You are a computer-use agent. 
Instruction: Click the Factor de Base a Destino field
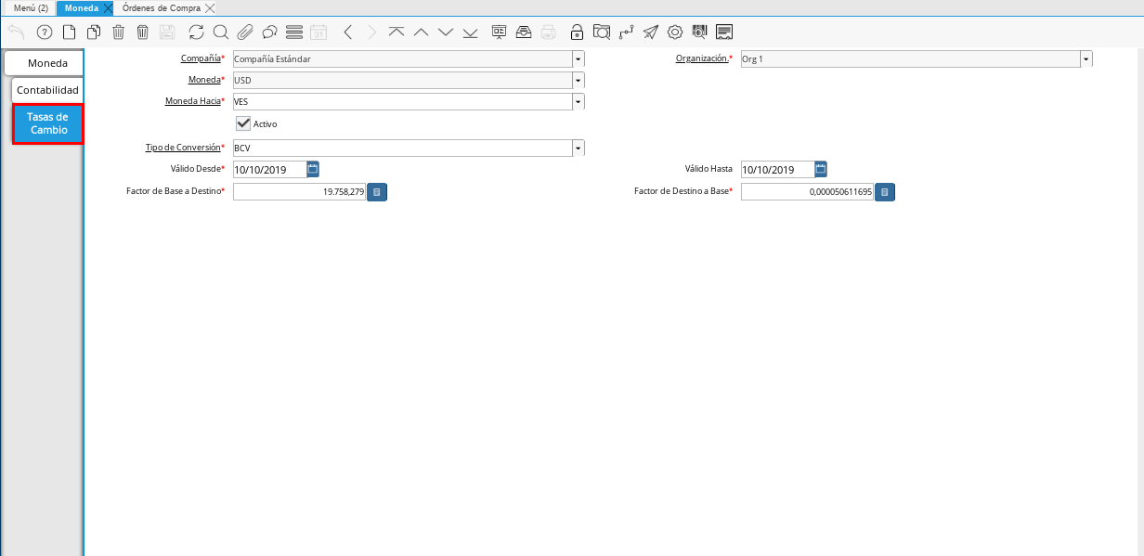click(x=299, y=191)
